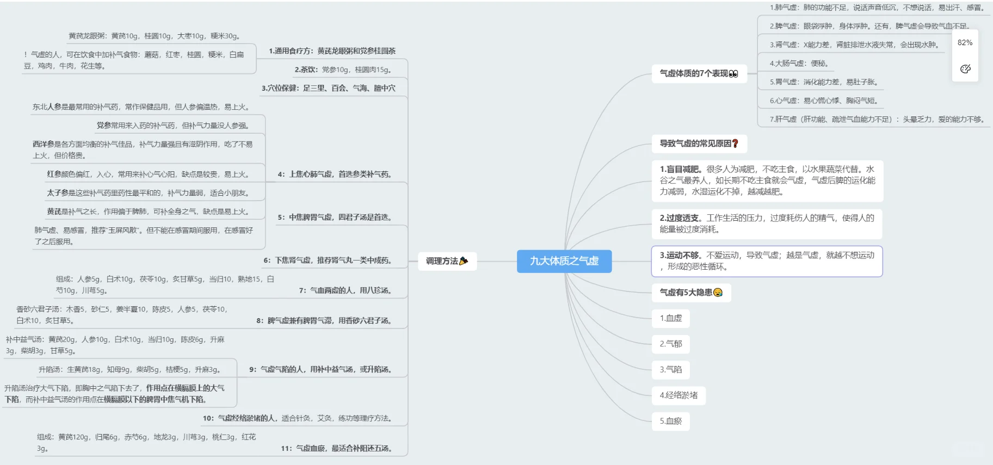Click the 82% zoom level indicator
This screenshot has width=993, height=465.
965,42
